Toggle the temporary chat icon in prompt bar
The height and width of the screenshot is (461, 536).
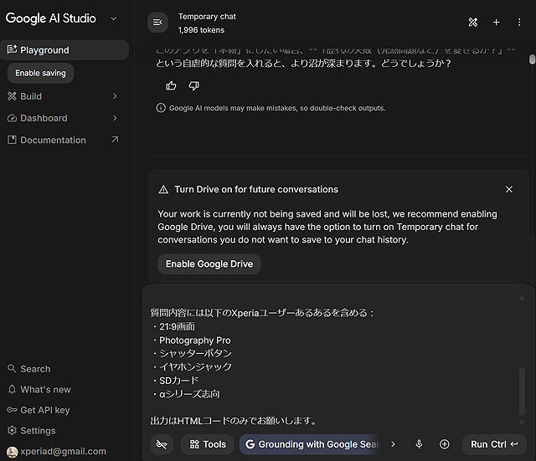pyautogui.click(x=162, y=444)
